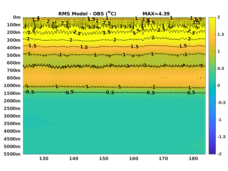The width and height of the screenshot is (228, 171).
Task: Pick the '3500m' depth axis label
Action: (12, 124)
